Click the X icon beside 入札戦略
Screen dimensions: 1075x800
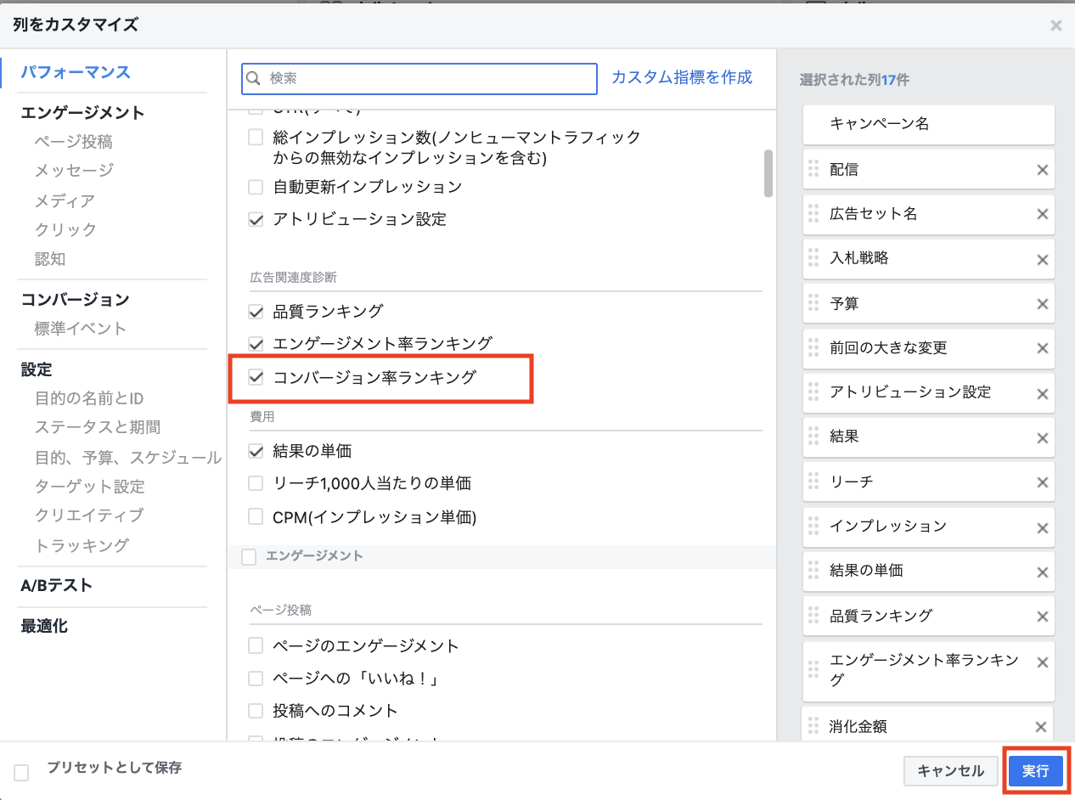1043,259
